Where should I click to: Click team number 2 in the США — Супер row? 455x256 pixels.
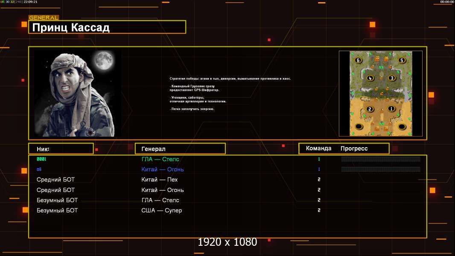click(x=319, y=210)
